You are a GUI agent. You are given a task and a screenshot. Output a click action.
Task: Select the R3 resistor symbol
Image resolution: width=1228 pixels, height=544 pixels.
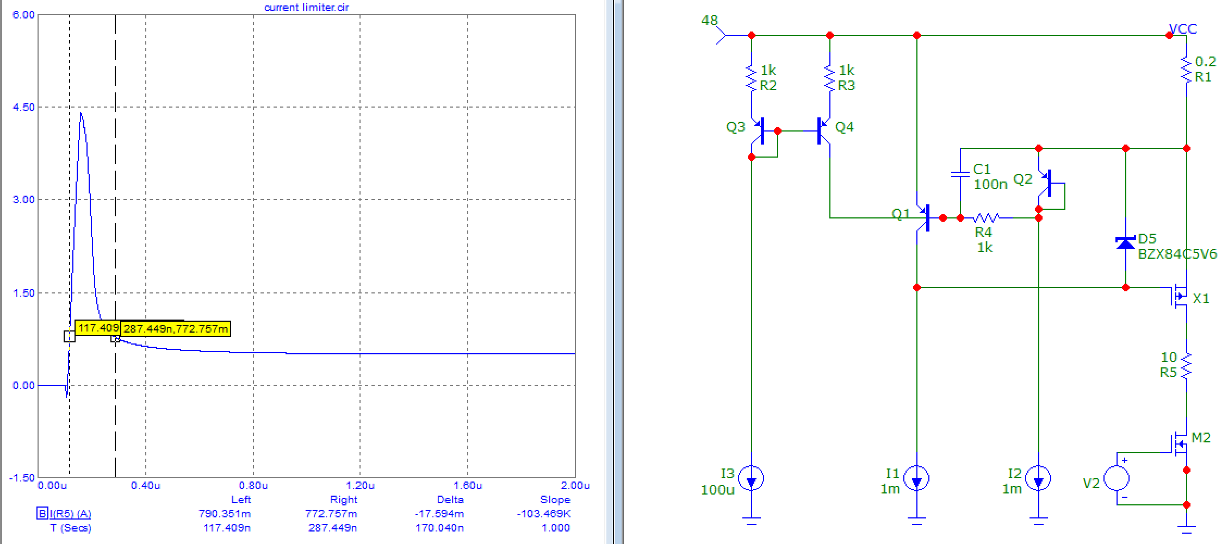click(830, 78)
